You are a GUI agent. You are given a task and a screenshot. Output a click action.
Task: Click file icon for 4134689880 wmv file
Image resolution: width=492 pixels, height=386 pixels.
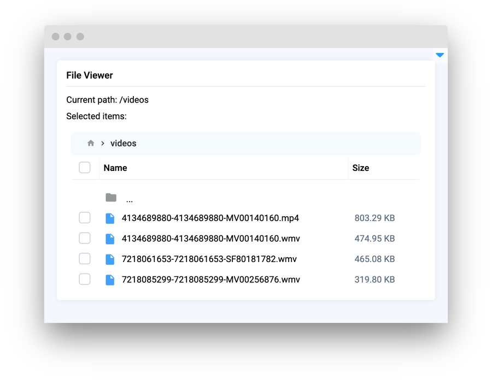pyautogui.click(x=110, y=239)
